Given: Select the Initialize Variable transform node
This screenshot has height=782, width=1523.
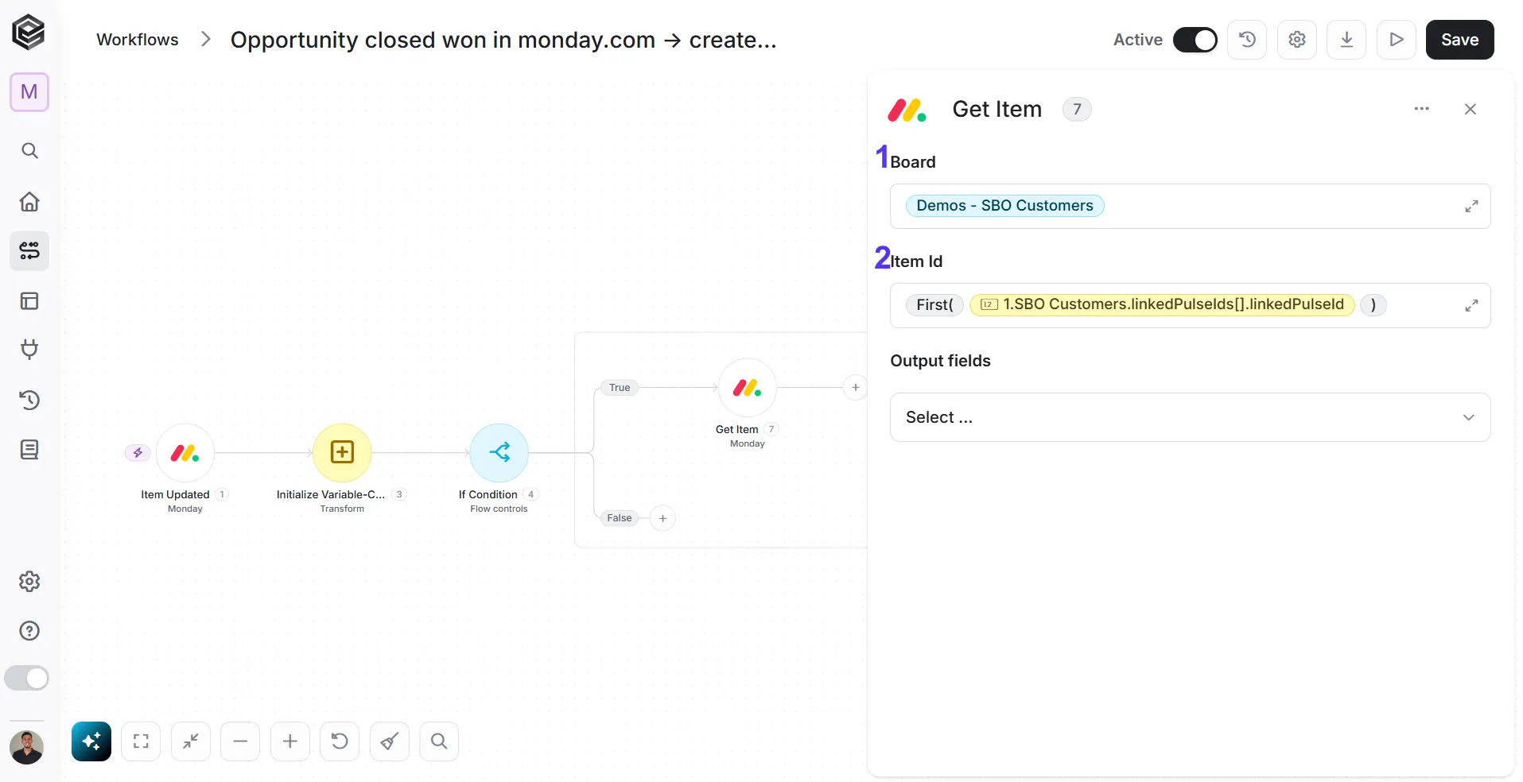Looking at the screenshot, I should pos(342,453).
